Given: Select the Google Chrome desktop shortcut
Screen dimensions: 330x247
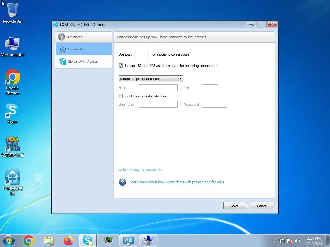Looking at the screenshot, I should 13,82.
